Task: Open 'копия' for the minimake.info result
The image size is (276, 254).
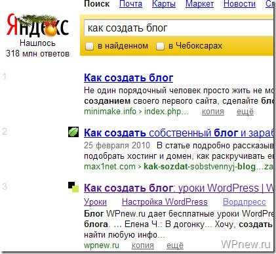Action: 213,112
